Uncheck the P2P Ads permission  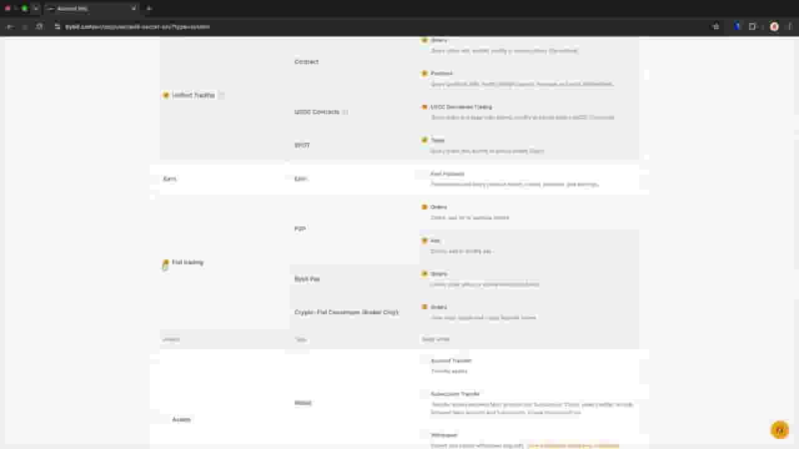[424, 241]
